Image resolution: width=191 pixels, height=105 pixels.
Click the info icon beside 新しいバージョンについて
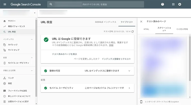pyautogui.click(x=5, y=96)
